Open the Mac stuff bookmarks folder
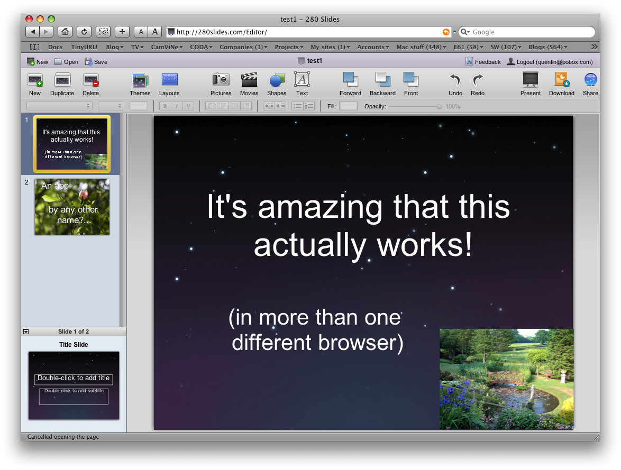 [x=421, y=47]
